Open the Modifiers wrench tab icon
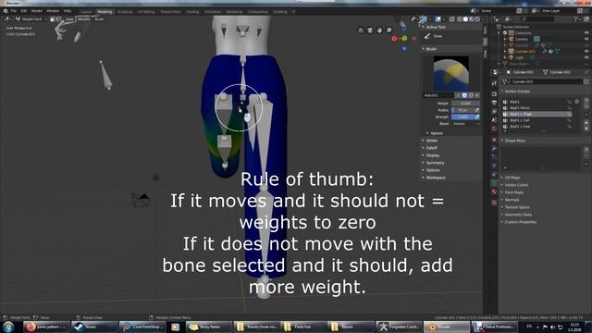The height and width of the screenshot is (333, 592). 494,148
